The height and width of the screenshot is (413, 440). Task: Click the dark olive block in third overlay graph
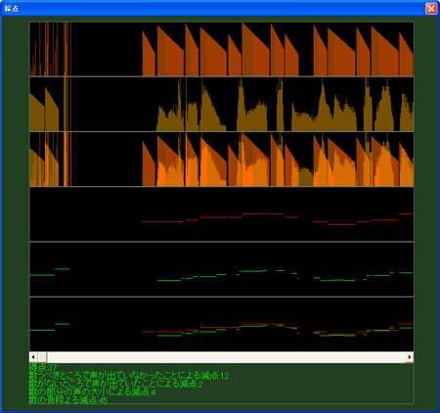306,177
